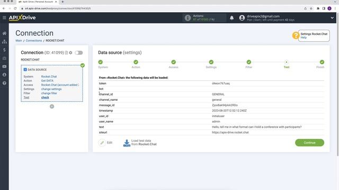Open a new browser tab
The image size is (339, 190).
click(63, 2)
